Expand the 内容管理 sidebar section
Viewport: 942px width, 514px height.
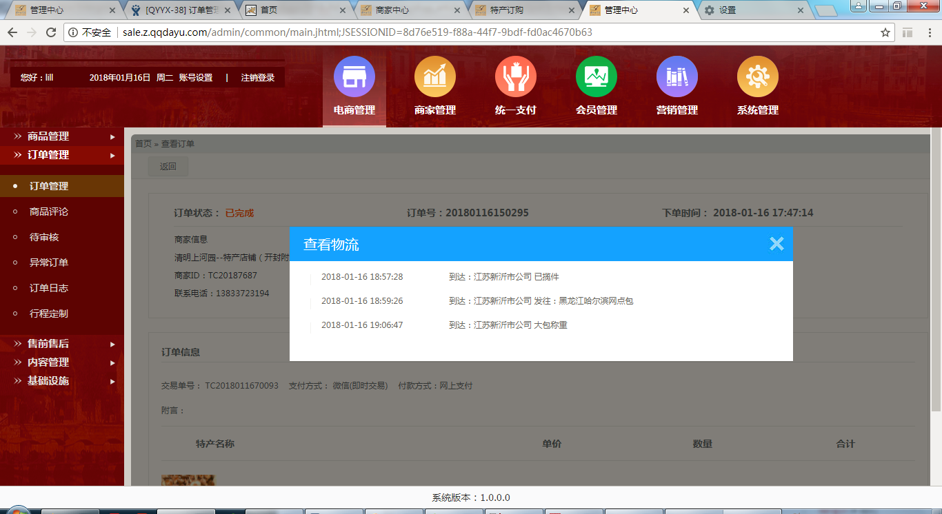point(62,362)
